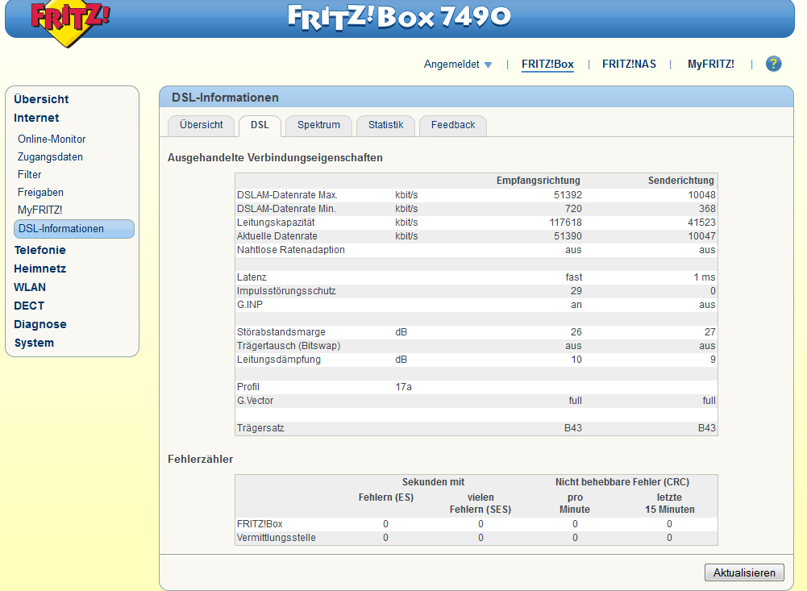Click the Latenz value fast
This screenshot has width=807, height=591.
574,277
